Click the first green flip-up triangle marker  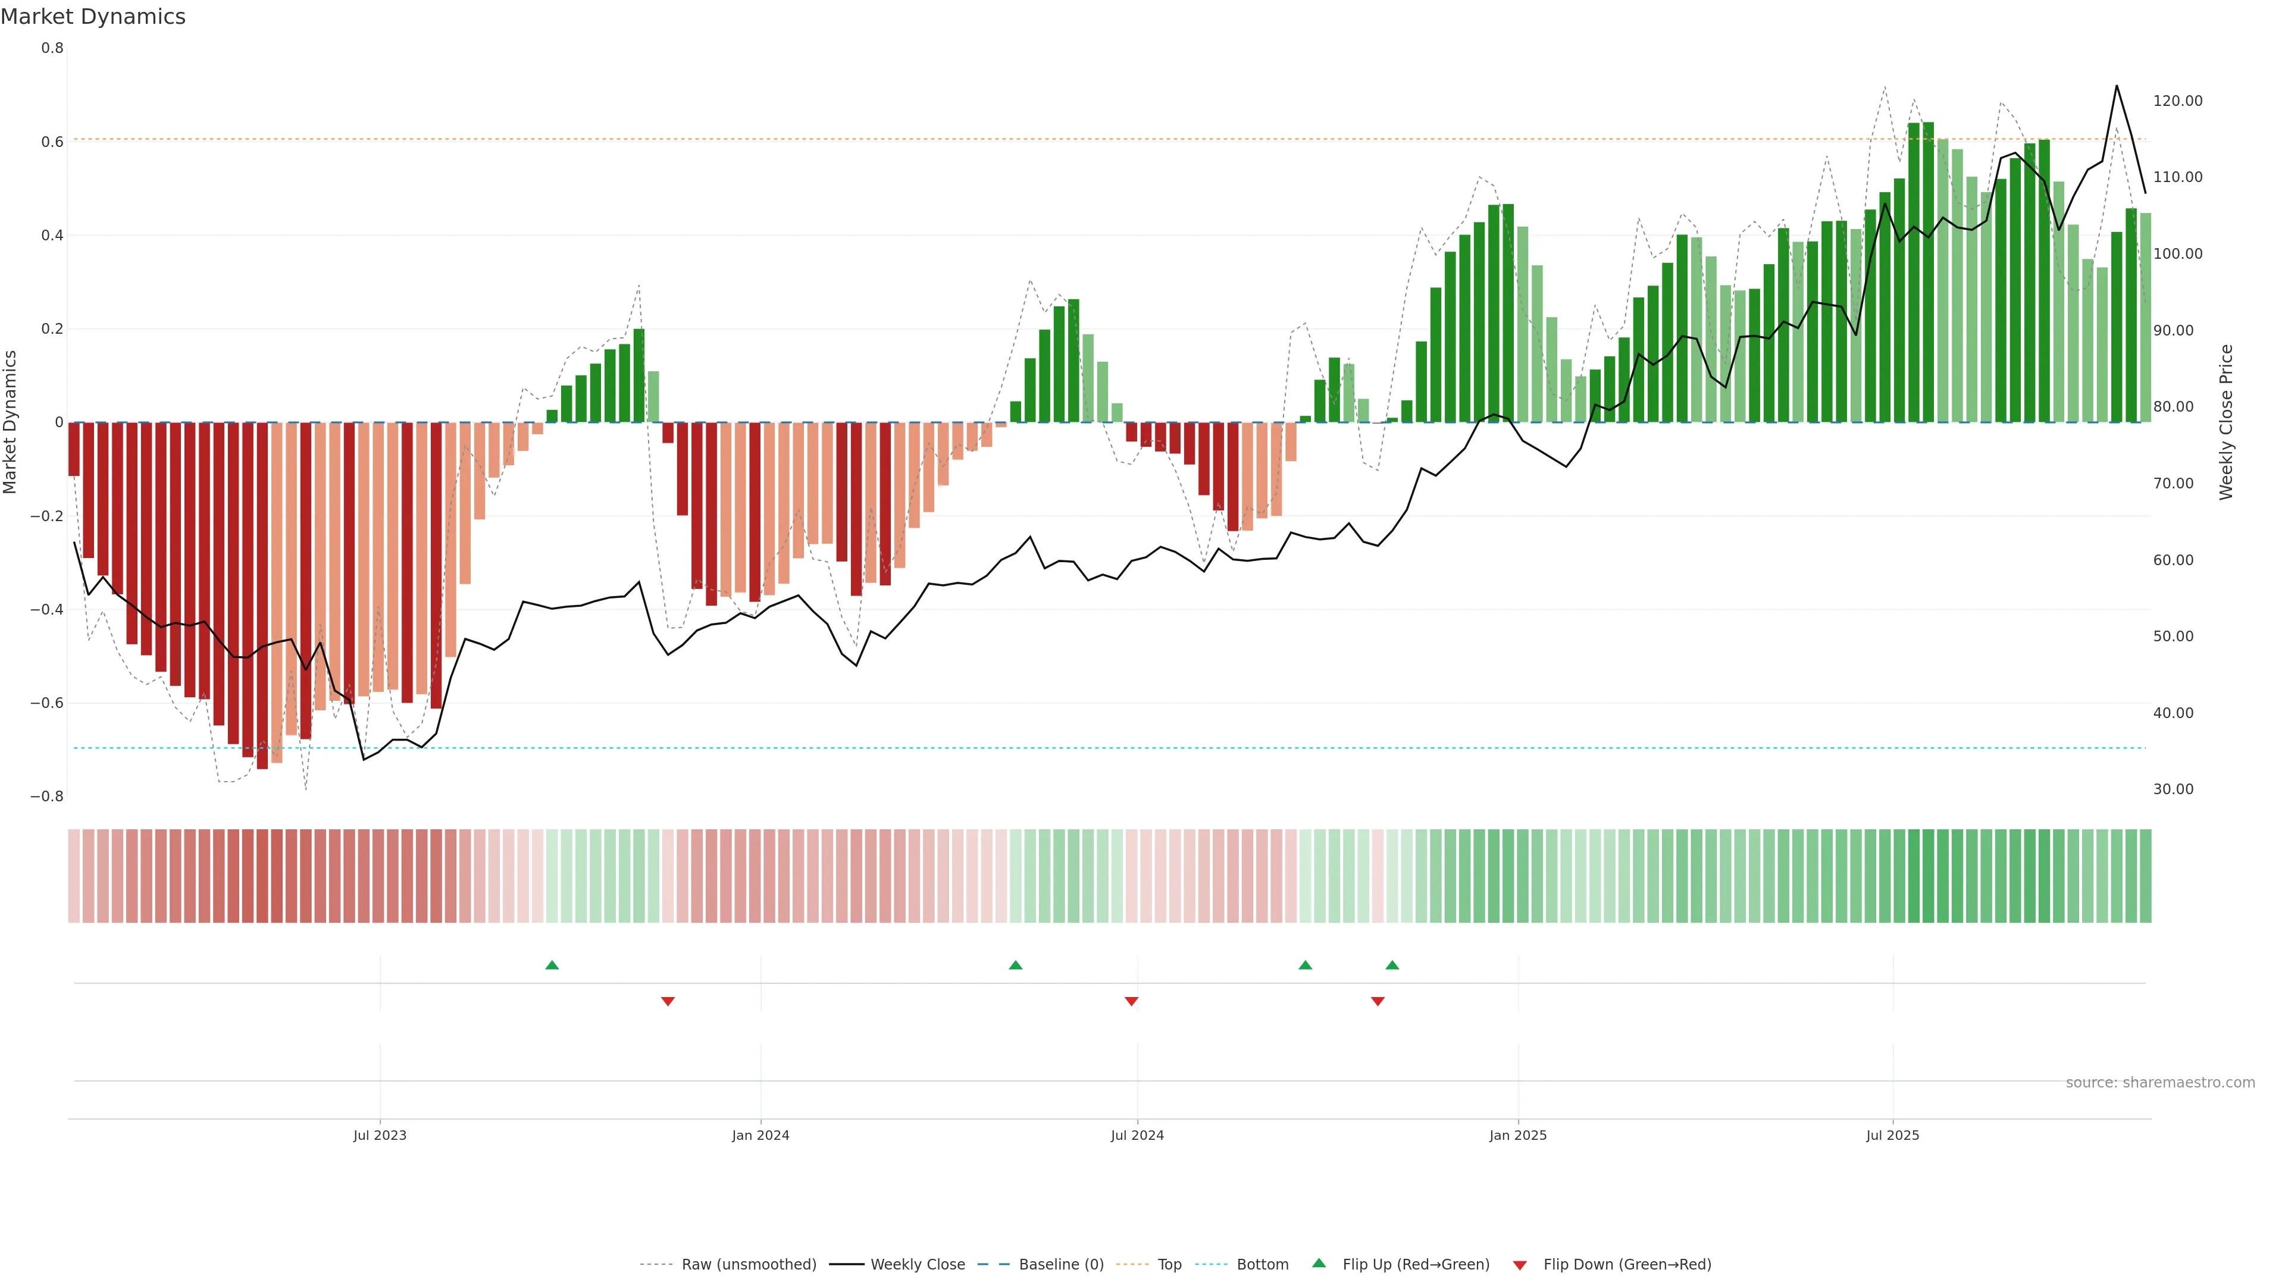click(x=552, y=965)
